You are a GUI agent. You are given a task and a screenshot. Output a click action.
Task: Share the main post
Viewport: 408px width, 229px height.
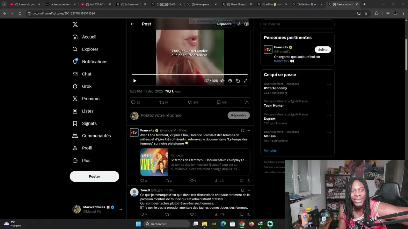(247, 102)
